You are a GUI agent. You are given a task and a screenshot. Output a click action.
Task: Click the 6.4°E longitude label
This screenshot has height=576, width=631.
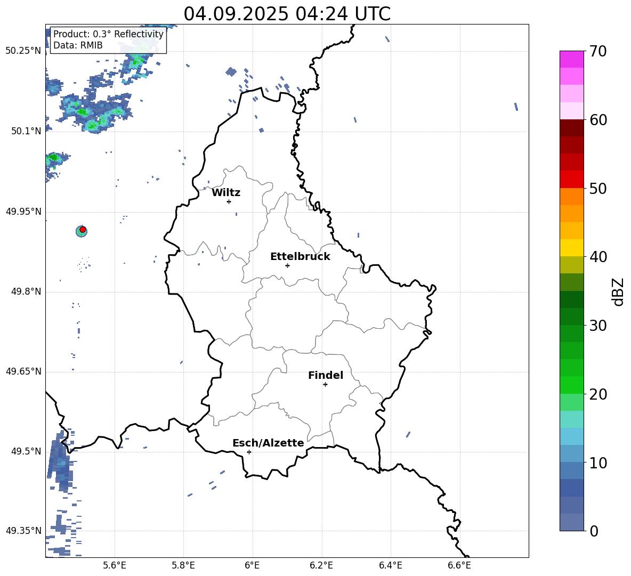click(x=390, y=565)
